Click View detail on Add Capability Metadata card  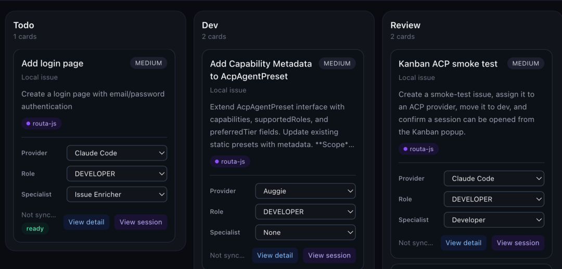[275, 255]
